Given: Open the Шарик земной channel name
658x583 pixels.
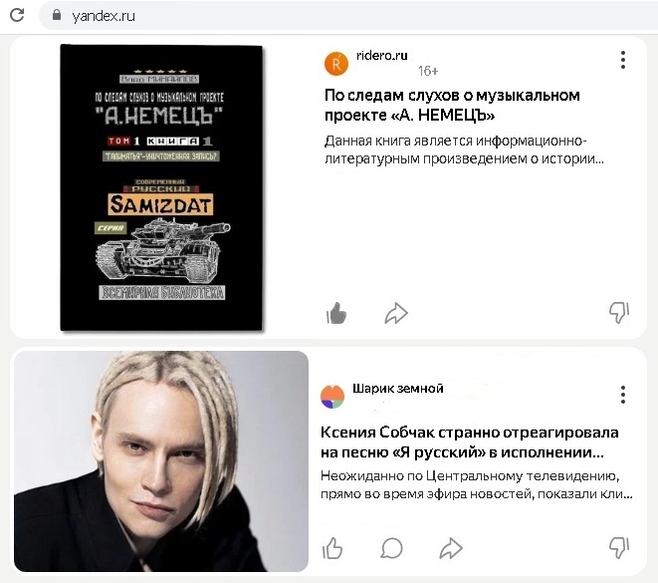Looking at the screenshot, I should coord(398,388).
